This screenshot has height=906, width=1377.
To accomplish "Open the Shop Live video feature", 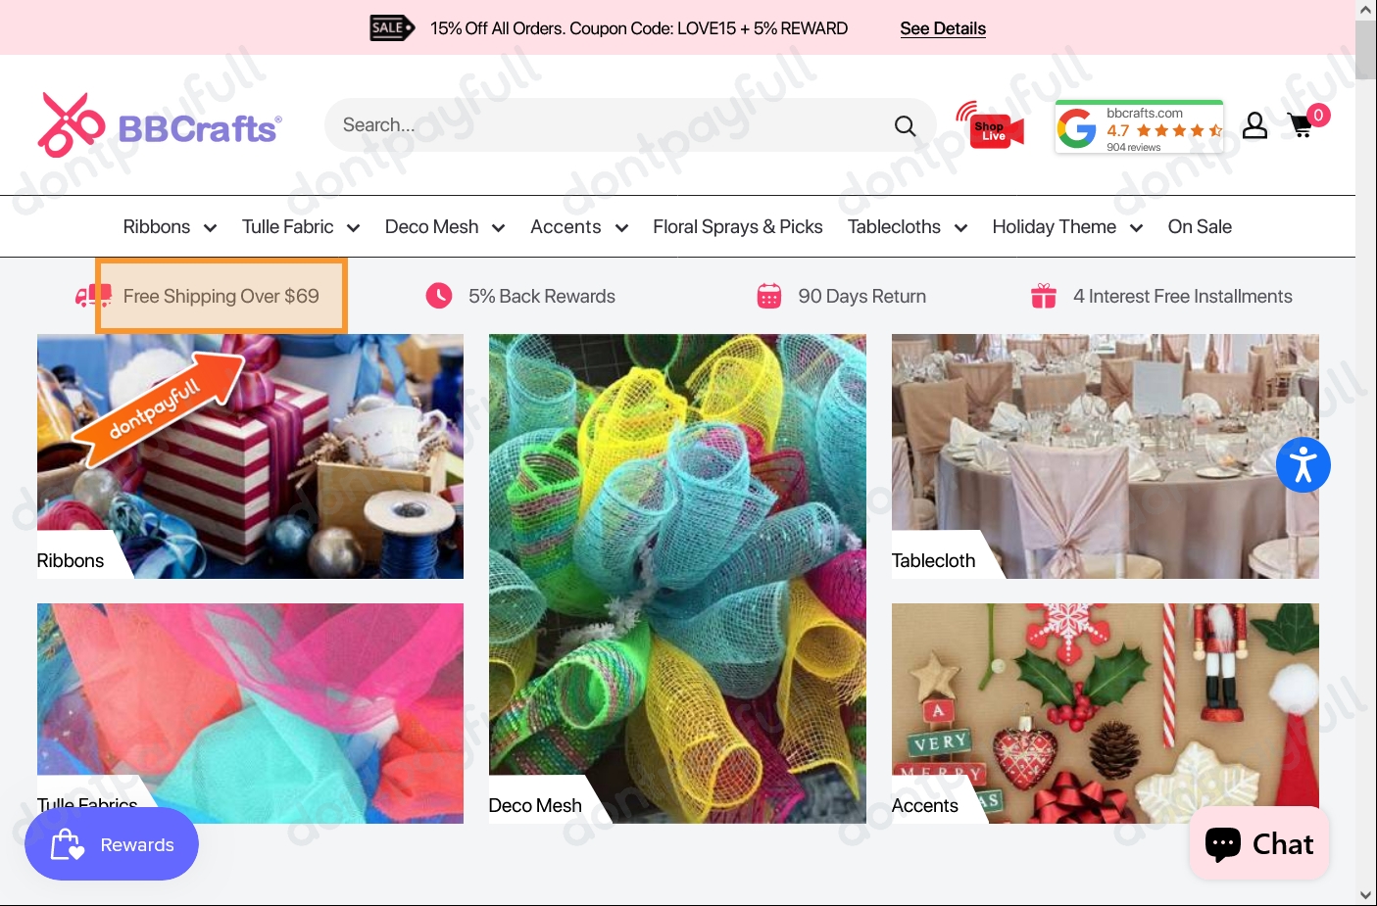I will tap(990, 125).
